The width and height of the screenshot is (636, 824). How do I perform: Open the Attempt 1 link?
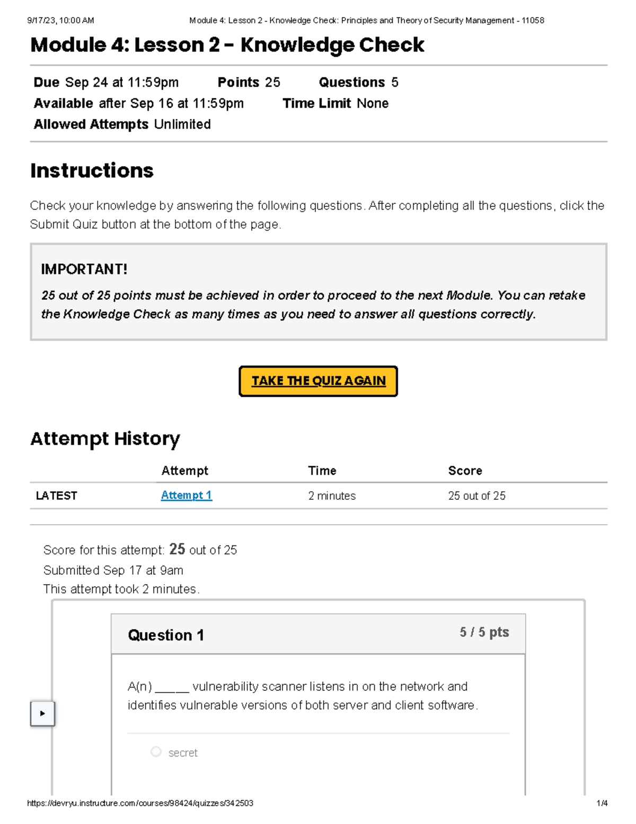pyautogui.click(x=186, y=495)
